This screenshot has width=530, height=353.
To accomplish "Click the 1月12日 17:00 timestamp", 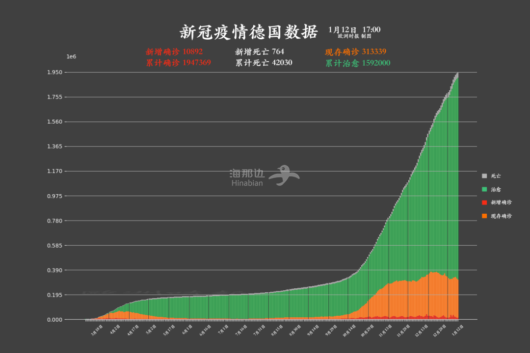I will pyautogui.click(x=354, y=30).
